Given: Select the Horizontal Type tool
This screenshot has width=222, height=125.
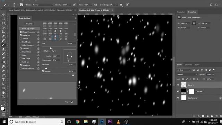Looking at the screenshot, I should (3, 80).
